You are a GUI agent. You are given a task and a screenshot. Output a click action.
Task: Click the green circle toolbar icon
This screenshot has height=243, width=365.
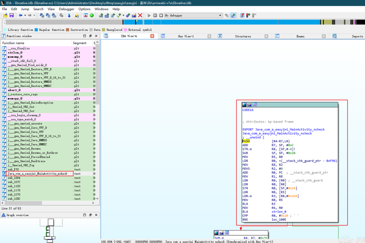(92, 15)
